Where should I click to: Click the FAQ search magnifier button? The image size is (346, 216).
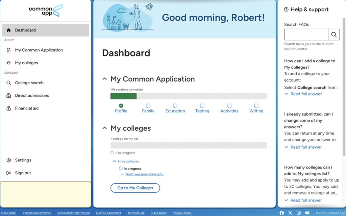pos(334,34)
